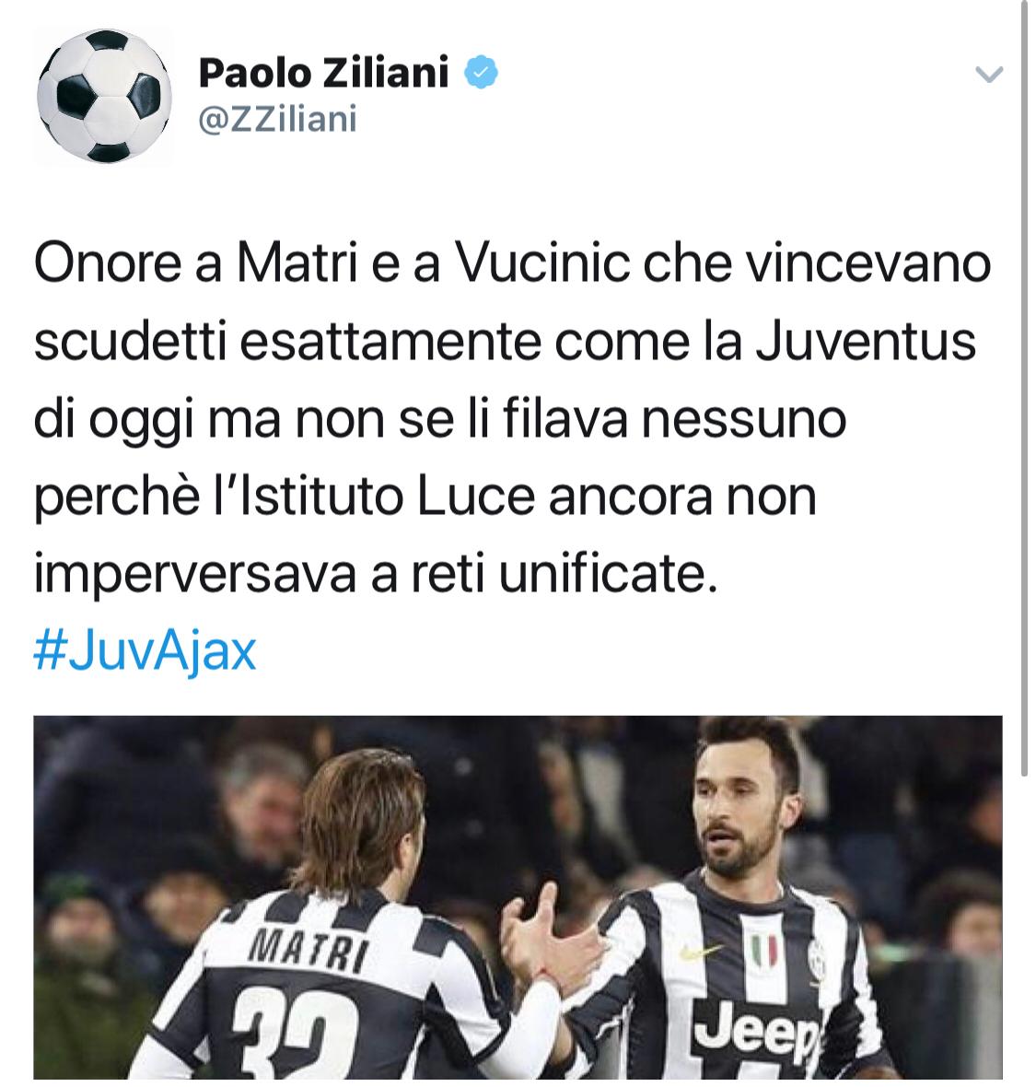Expand the tweet options chevron
Screen dimensions: 1036x1087
[x=989, y=74]
